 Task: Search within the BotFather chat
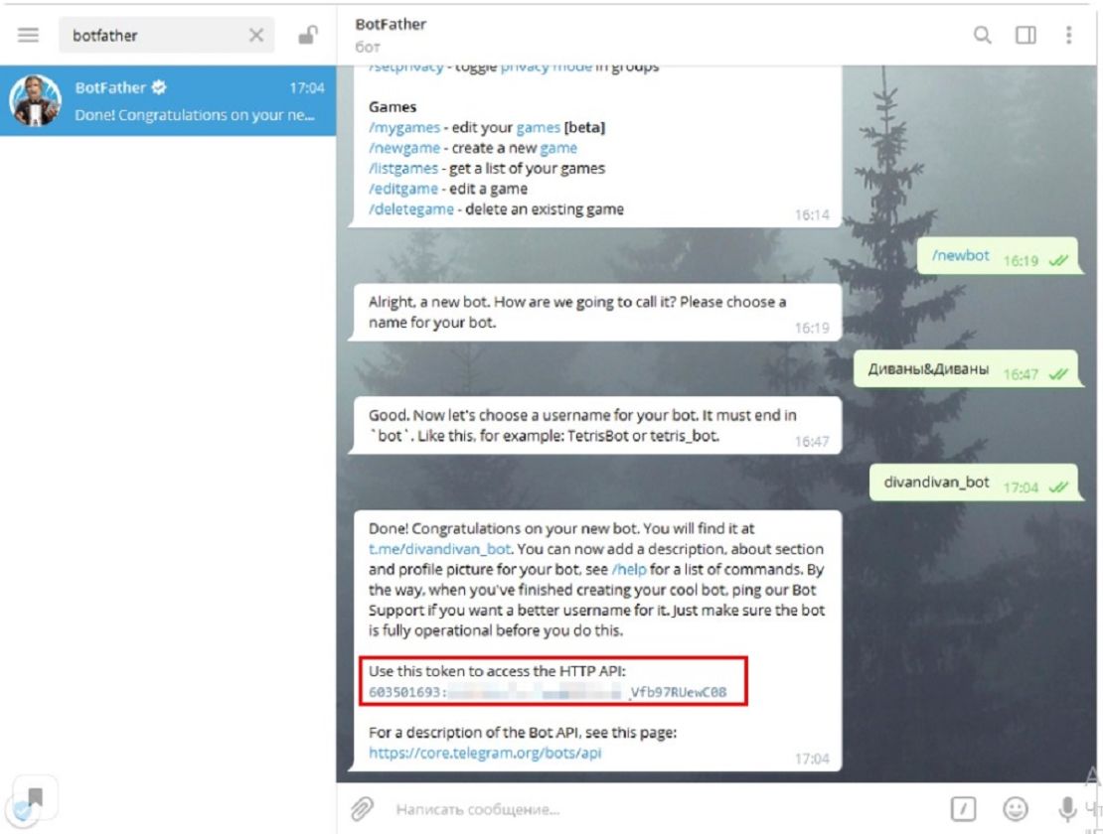point(982,35)
